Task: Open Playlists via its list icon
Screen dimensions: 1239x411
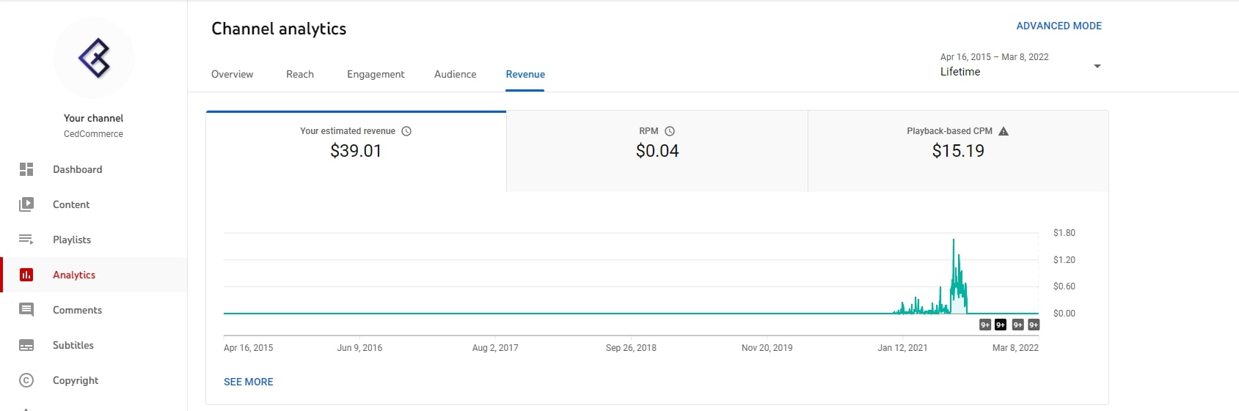Action: tap(26, 240)
